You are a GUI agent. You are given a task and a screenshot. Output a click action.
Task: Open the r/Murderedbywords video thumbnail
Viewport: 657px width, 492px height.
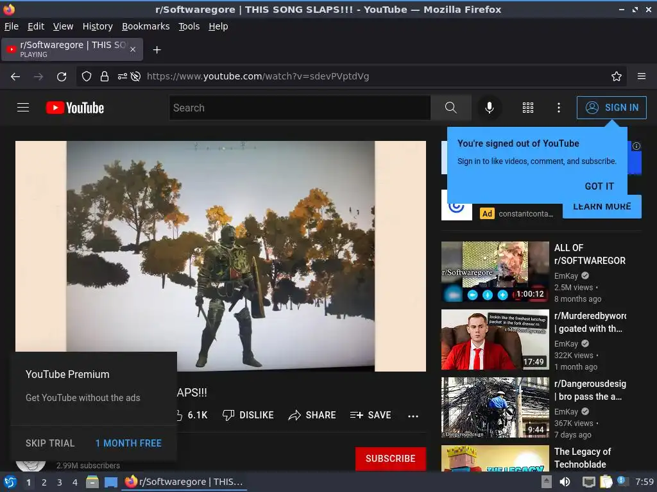[x=495, y=340]
